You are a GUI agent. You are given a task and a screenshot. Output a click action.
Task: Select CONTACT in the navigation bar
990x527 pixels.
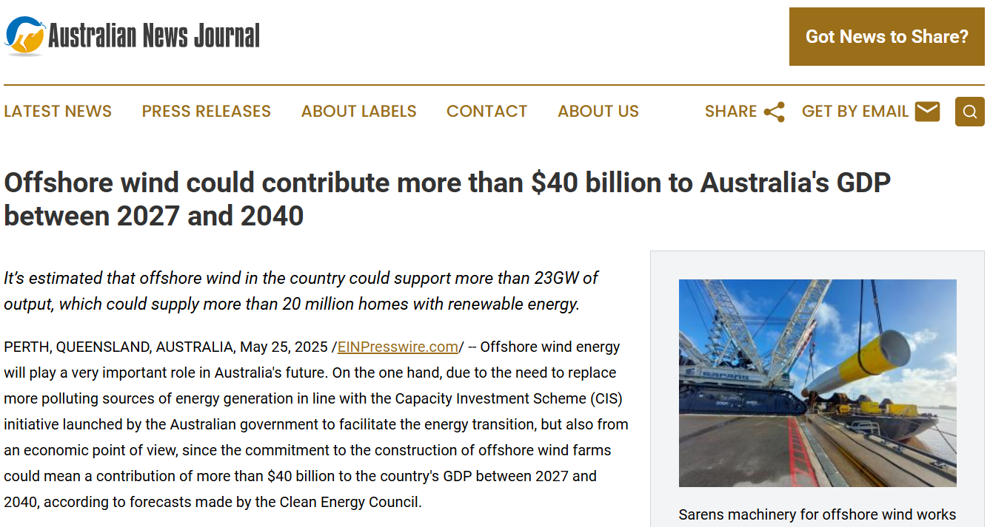pyautogui.click(x=486, y=112)
